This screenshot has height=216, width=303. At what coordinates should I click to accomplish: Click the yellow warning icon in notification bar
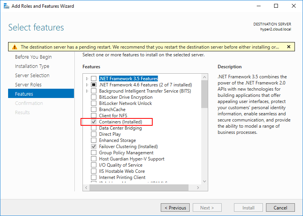click(x=14, y=47)
